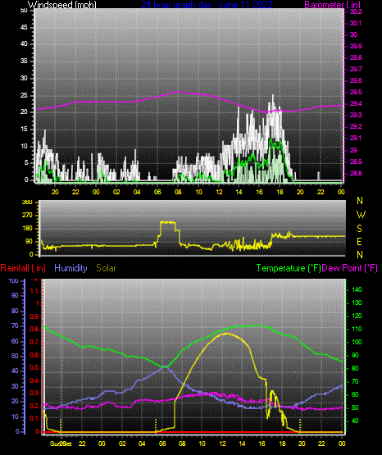Click 06 on the temperature chart time axis
This screenshot has width=382, height=455.
point(162,444)
